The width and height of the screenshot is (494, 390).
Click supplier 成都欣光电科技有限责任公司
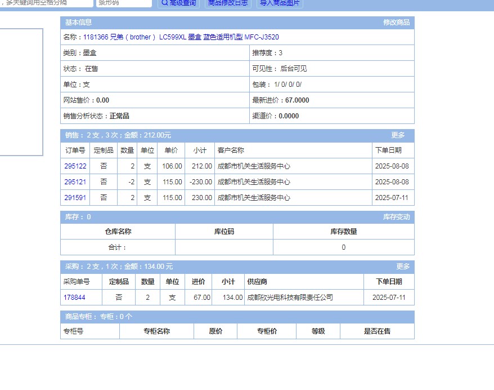coord(290,298)
